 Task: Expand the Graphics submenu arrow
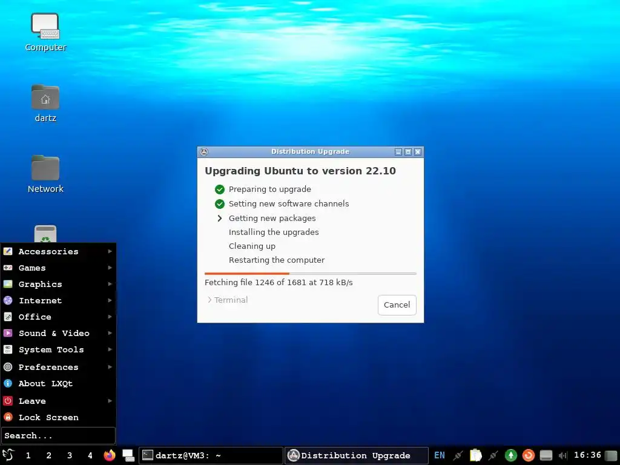tap(110, 284)
